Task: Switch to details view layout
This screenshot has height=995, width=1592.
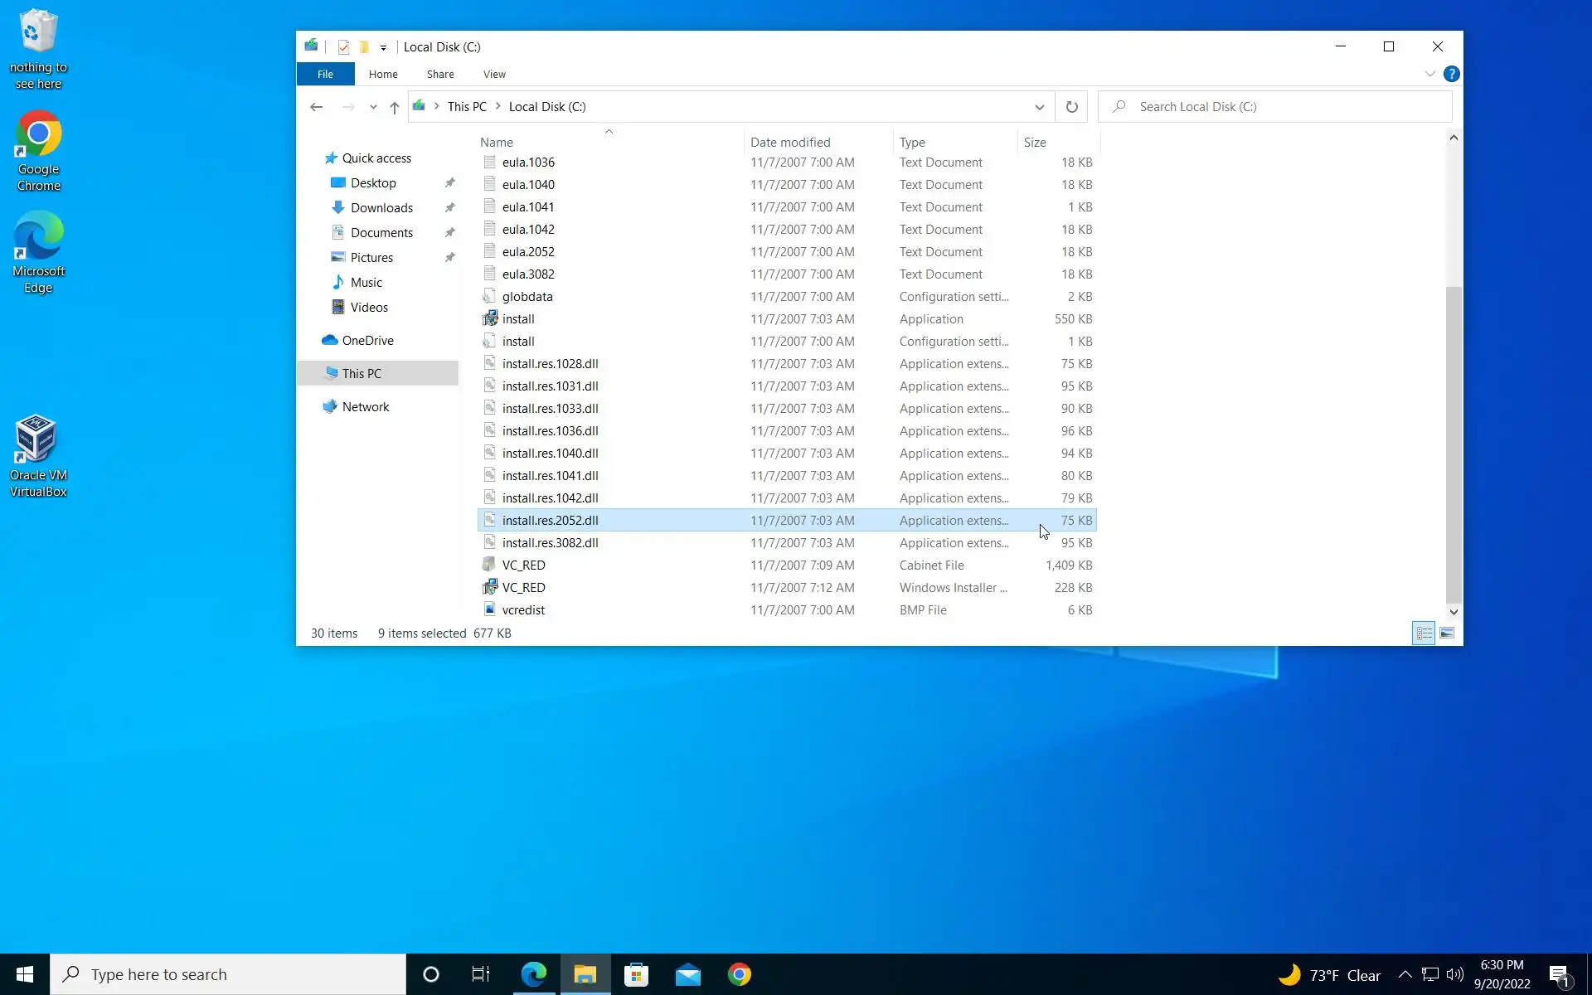Action: pos(1424,633)
